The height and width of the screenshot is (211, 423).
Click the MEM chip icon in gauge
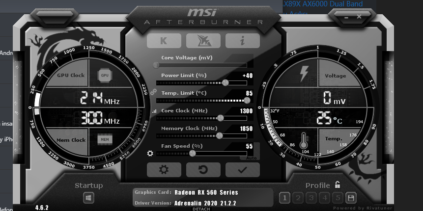105,139
